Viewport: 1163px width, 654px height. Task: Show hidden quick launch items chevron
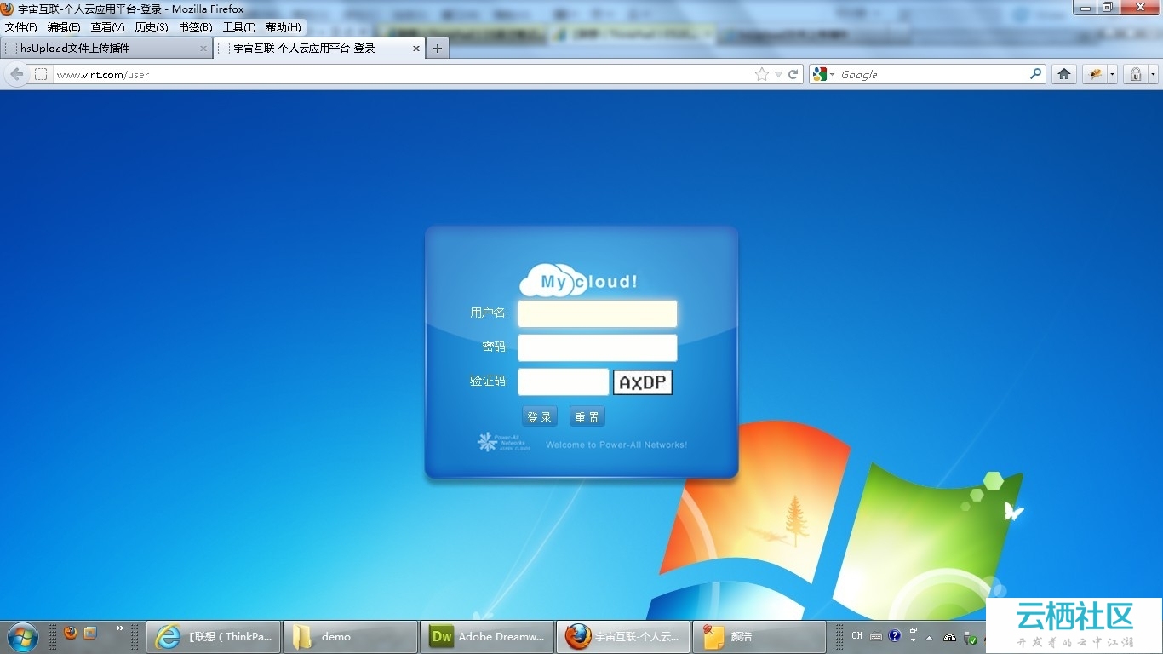coord(120,628)
